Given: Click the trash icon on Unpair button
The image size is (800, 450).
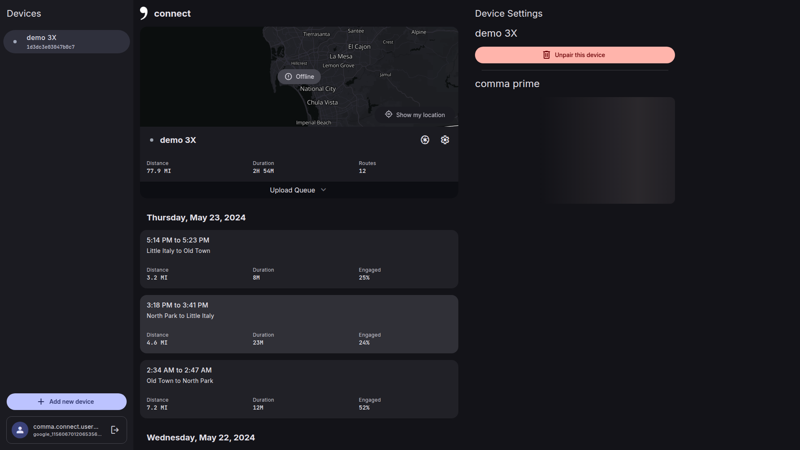Looking at the screenshot, I should [547, 55].
